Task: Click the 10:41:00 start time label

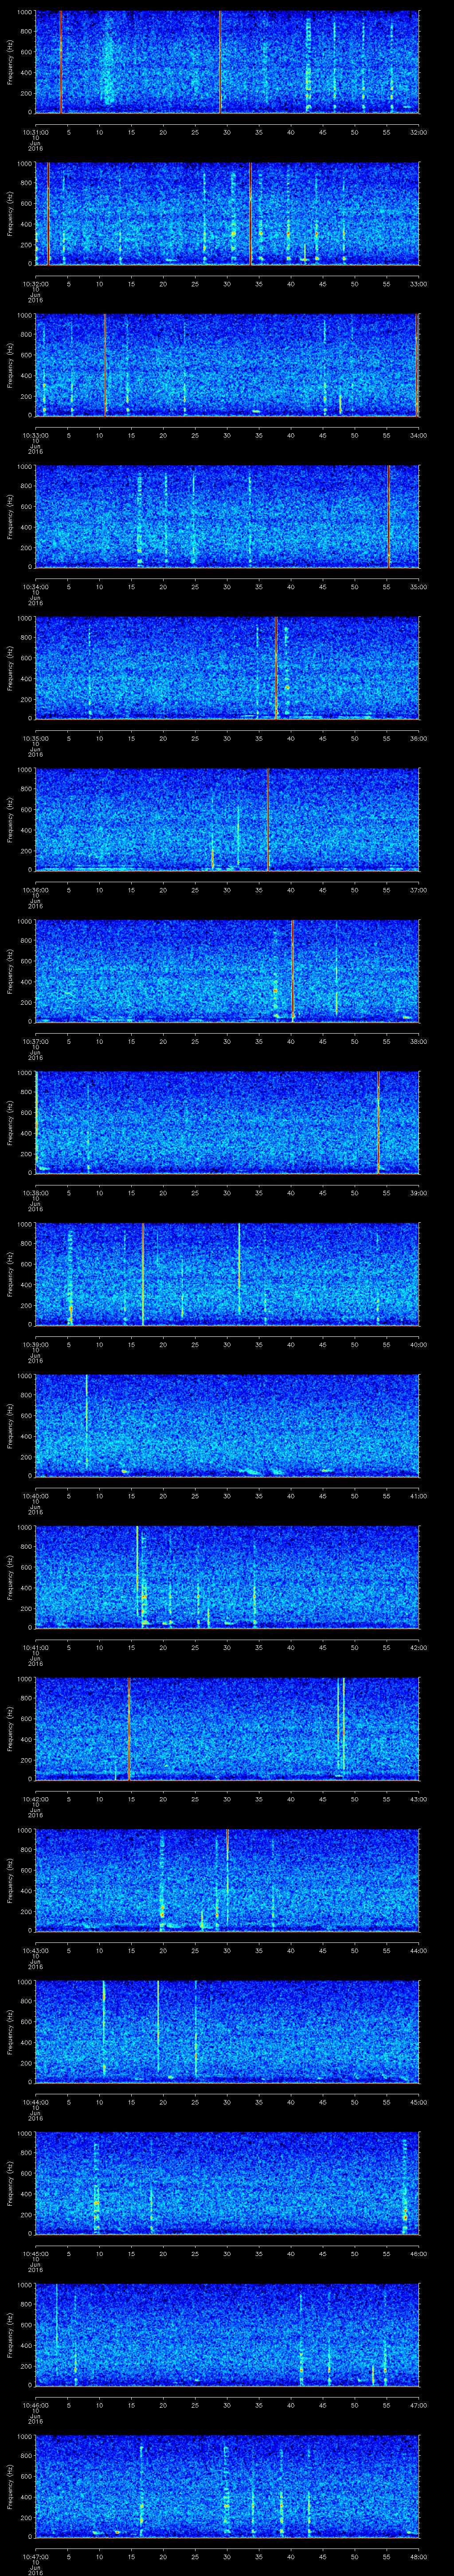Action: (35, 1647)
